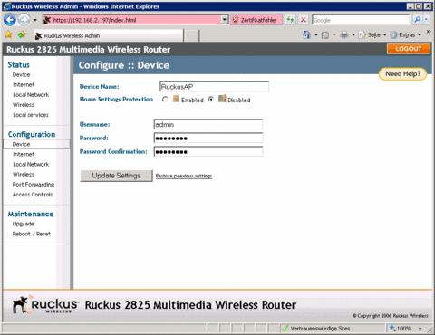
Task: Show more toolbar commands chevron
Action: coord(429,32)
